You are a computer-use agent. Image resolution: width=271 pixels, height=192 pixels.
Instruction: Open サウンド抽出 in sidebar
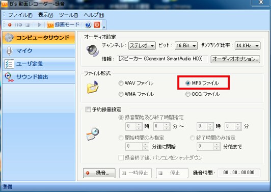point(39,77)
